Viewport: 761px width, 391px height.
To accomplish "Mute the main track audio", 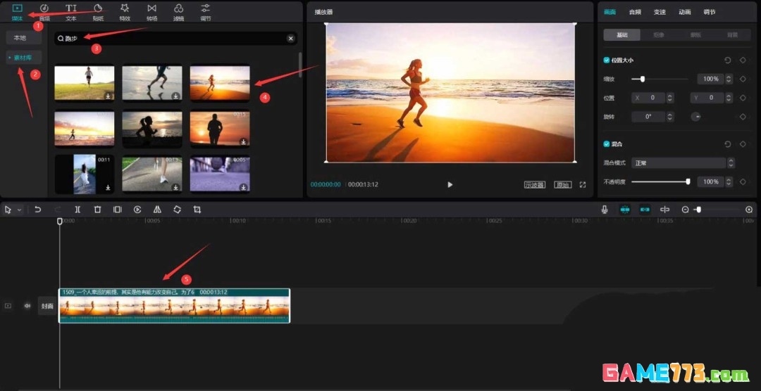I will (x=27, y=306).
